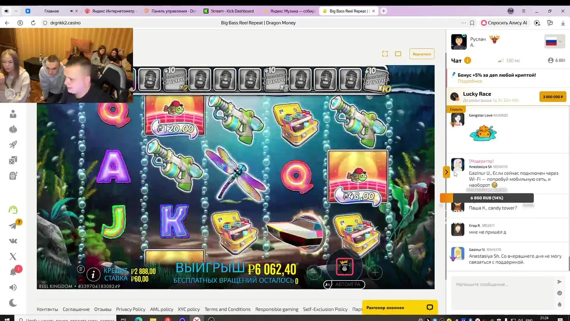
Task: Switch to the Главная browser tab
Action: pos(52,11)
